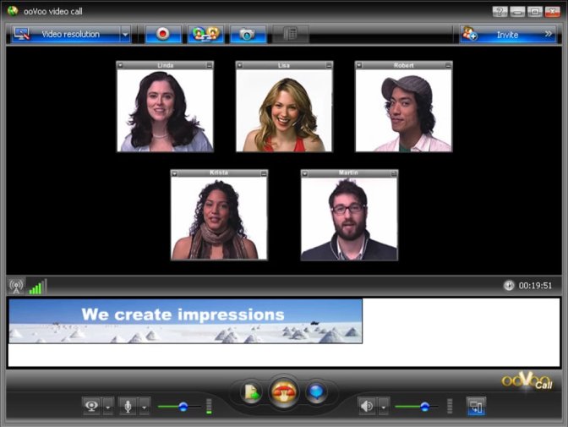Click the ooVoo app icon in title bar
Viewport: 568px width, 427px height.
(x=13, y=11)
